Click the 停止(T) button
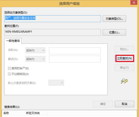The height and width of the screenshot is (117, 139). tap(124, 68)
